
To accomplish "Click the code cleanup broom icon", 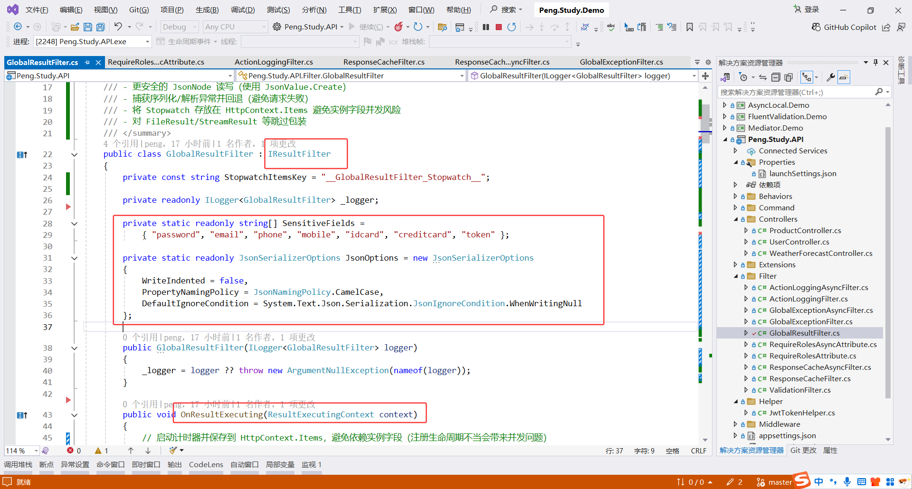I will (173, 451).
